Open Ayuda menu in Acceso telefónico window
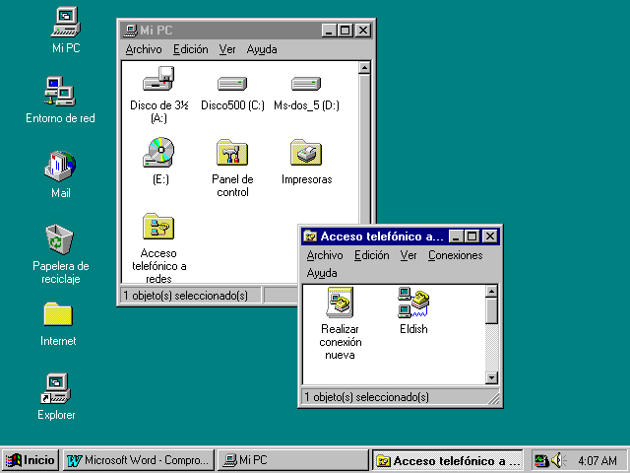 322,273
